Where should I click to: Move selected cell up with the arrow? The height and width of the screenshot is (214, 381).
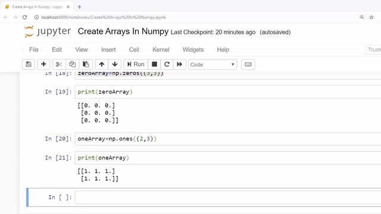[102, 64]
